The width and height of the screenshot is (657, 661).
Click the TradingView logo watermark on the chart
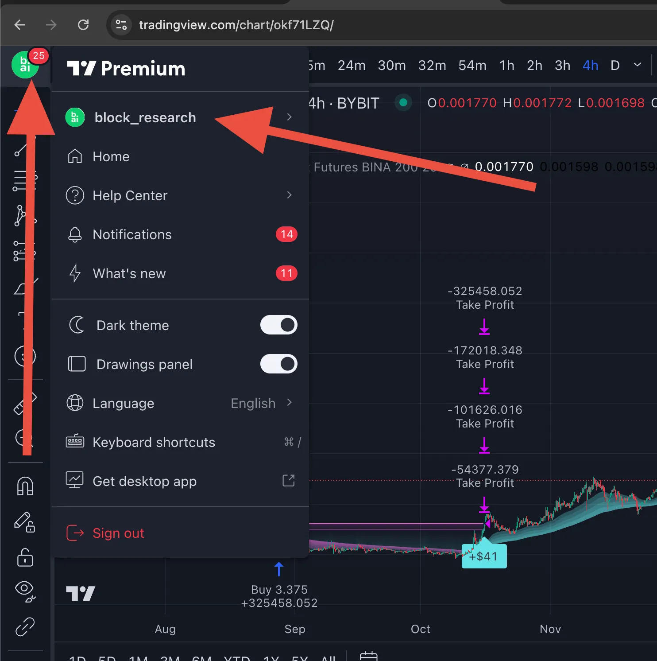(x=80, y=592)
